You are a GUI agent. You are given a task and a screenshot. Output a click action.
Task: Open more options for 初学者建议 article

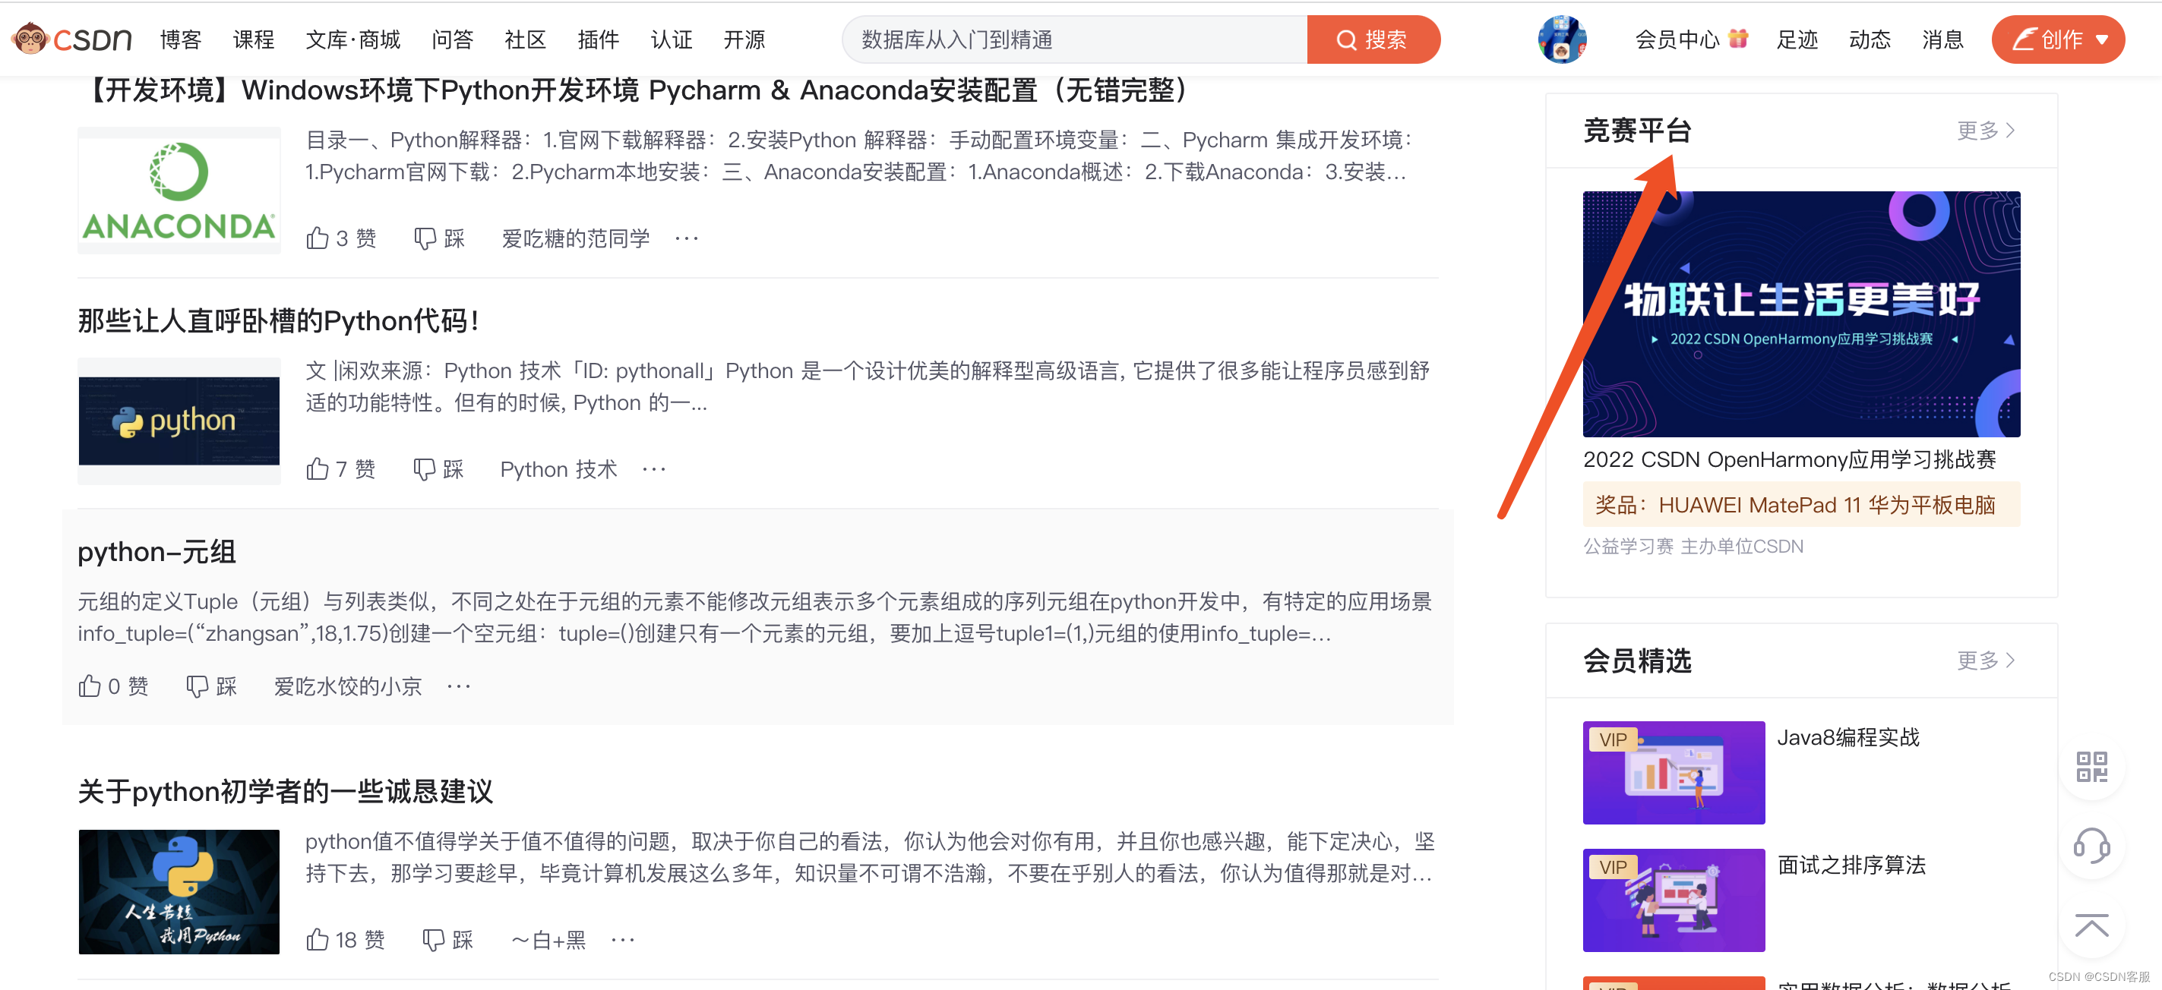point(623,940)
